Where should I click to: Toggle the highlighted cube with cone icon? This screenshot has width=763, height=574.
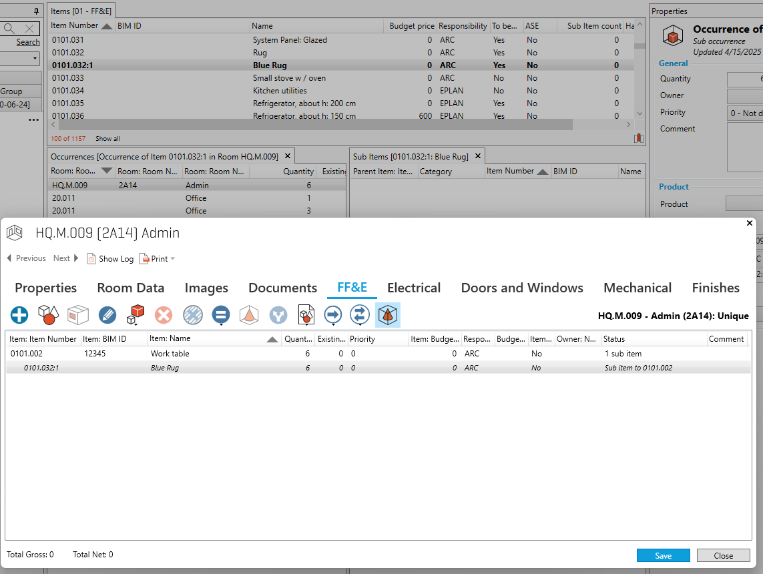[388, 314]
